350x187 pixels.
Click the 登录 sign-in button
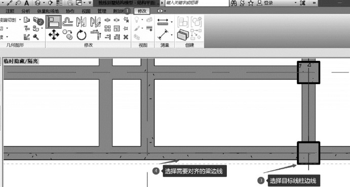pos(265,3)
